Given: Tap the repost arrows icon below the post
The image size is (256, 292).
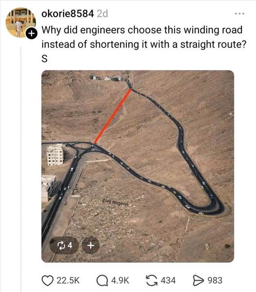Looking at the screenshot, I should pos(152,280).
